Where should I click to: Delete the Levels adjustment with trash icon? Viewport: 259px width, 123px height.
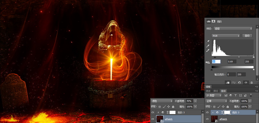tap(252, 82)
